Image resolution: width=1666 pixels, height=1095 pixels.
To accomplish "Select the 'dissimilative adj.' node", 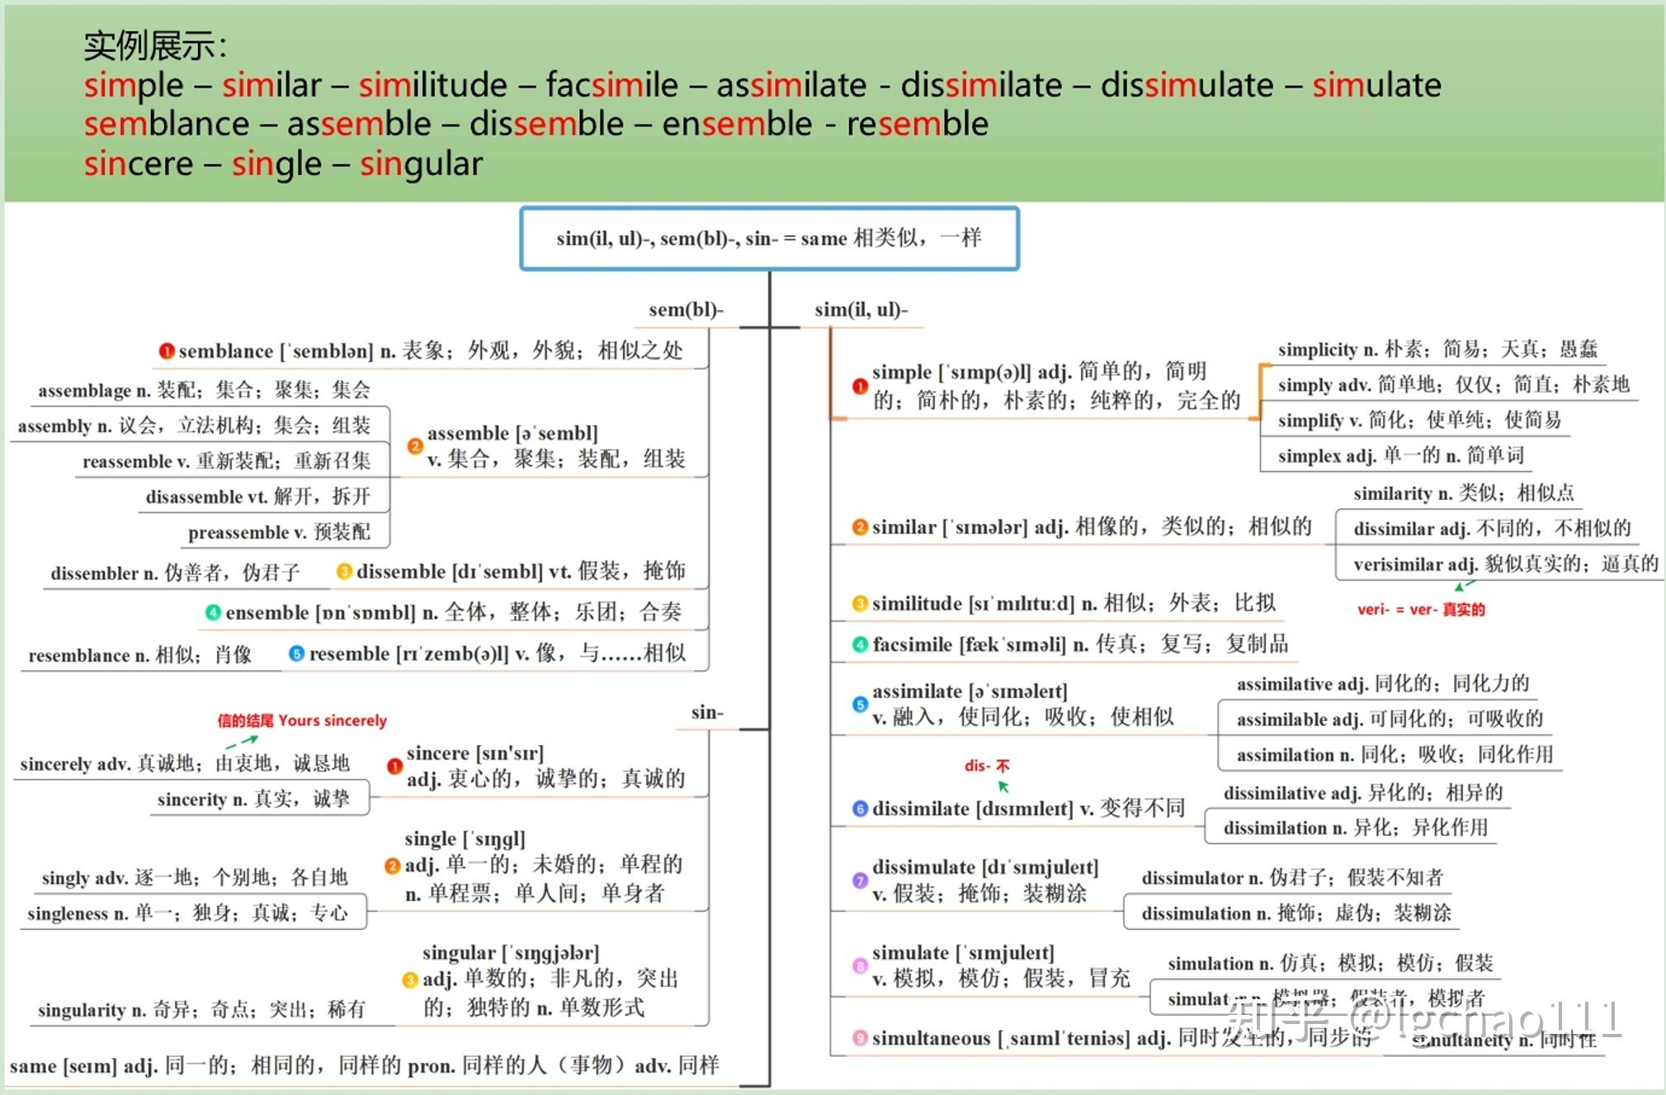I will (1363, 793).
